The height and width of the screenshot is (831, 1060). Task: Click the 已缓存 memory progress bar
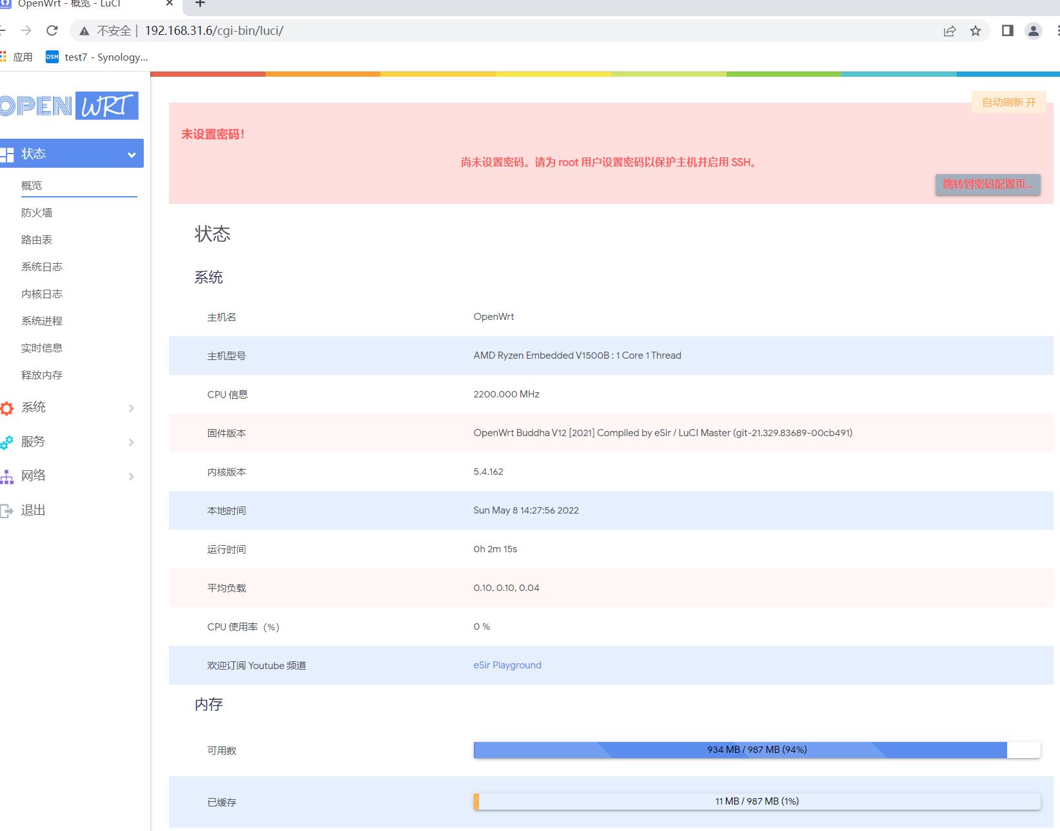click(757, 801)
